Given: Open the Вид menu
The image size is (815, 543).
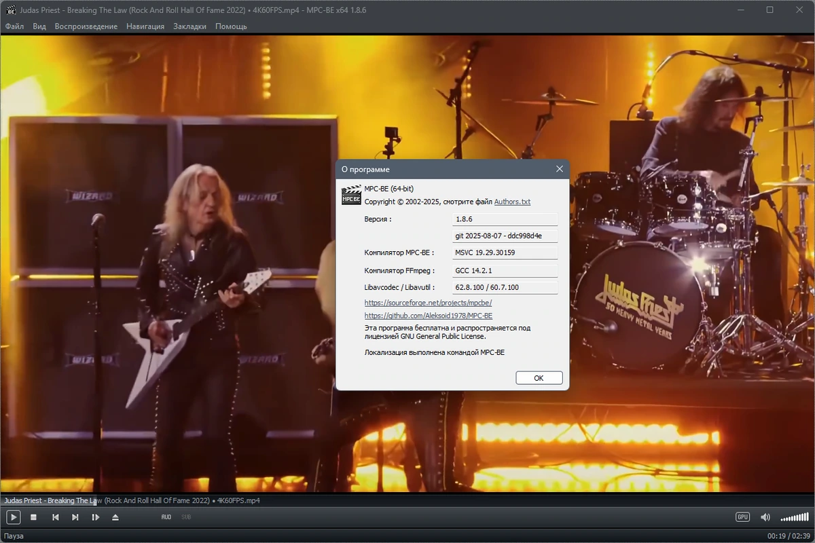Looking at the screenshot, I should 39,26.
